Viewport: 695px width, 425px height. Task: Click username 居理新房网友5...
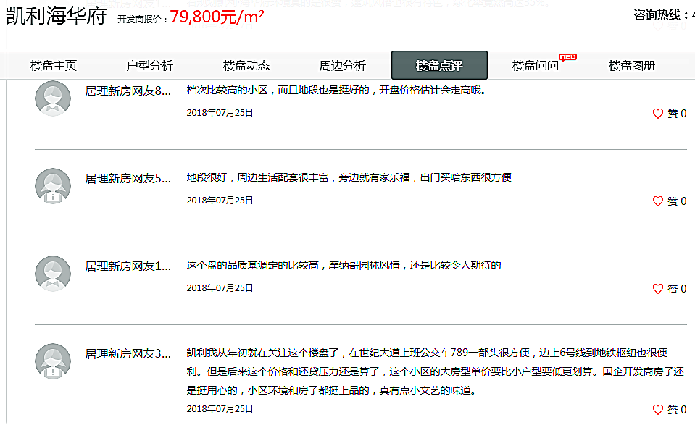(128, 178)
